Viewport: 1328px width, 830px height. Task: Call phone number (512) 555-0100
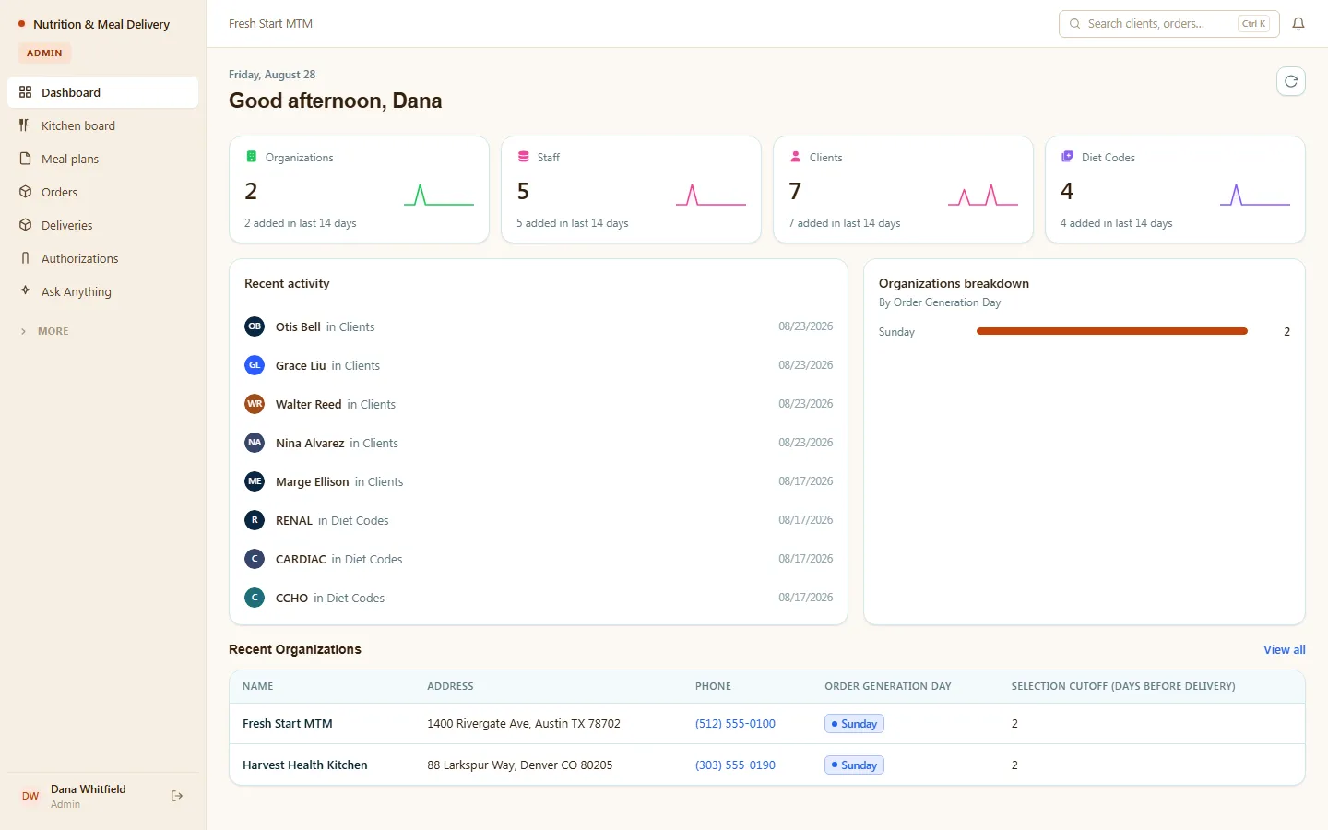pyautogui.click(x=735, y=724)
